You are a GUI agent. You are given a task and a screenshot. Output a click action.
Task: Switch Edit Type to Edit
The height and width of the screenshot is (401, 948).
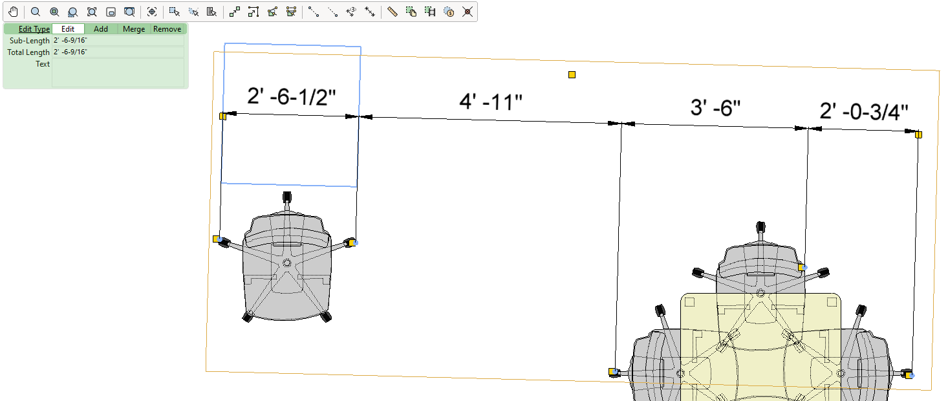[68, 29]
